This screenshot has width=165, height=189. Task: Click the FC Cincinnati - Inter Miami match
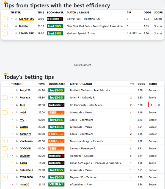coord(86,105)
